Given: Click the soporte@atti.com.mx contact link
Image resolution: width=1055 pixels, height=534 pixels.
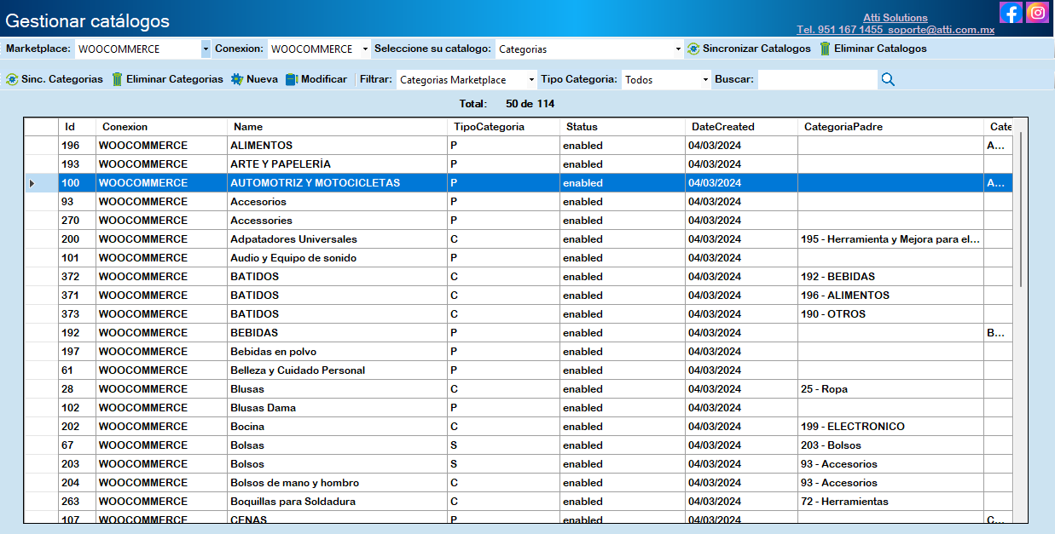Looking at the screenshot, I should coord(941,29).
